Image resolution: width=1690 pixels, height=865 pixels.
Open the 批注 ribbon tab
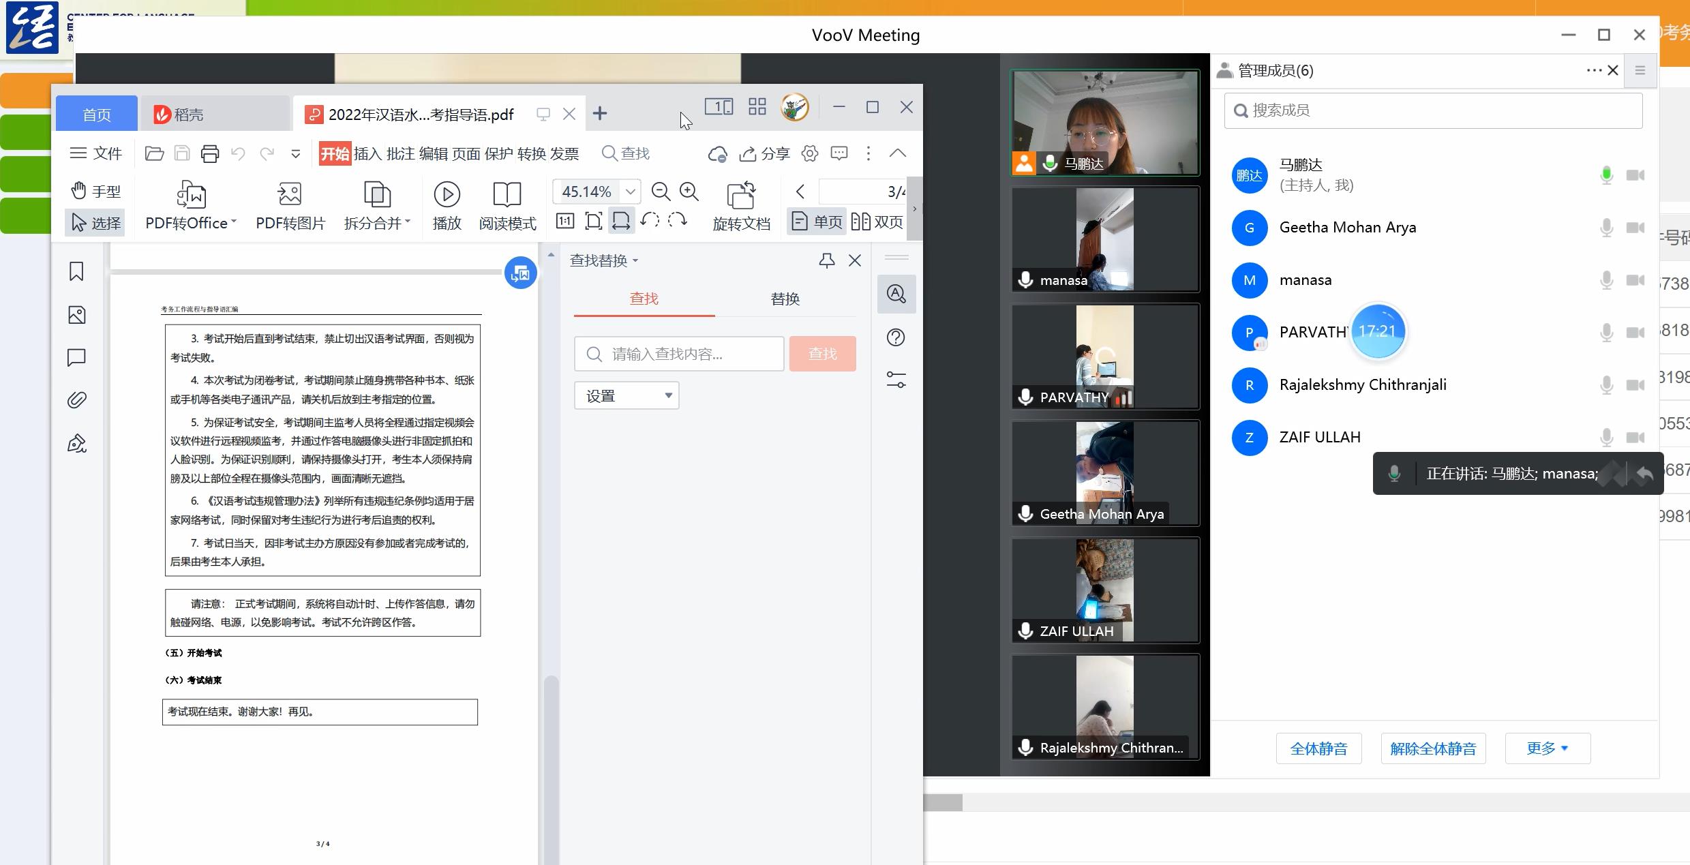(399, 153)
